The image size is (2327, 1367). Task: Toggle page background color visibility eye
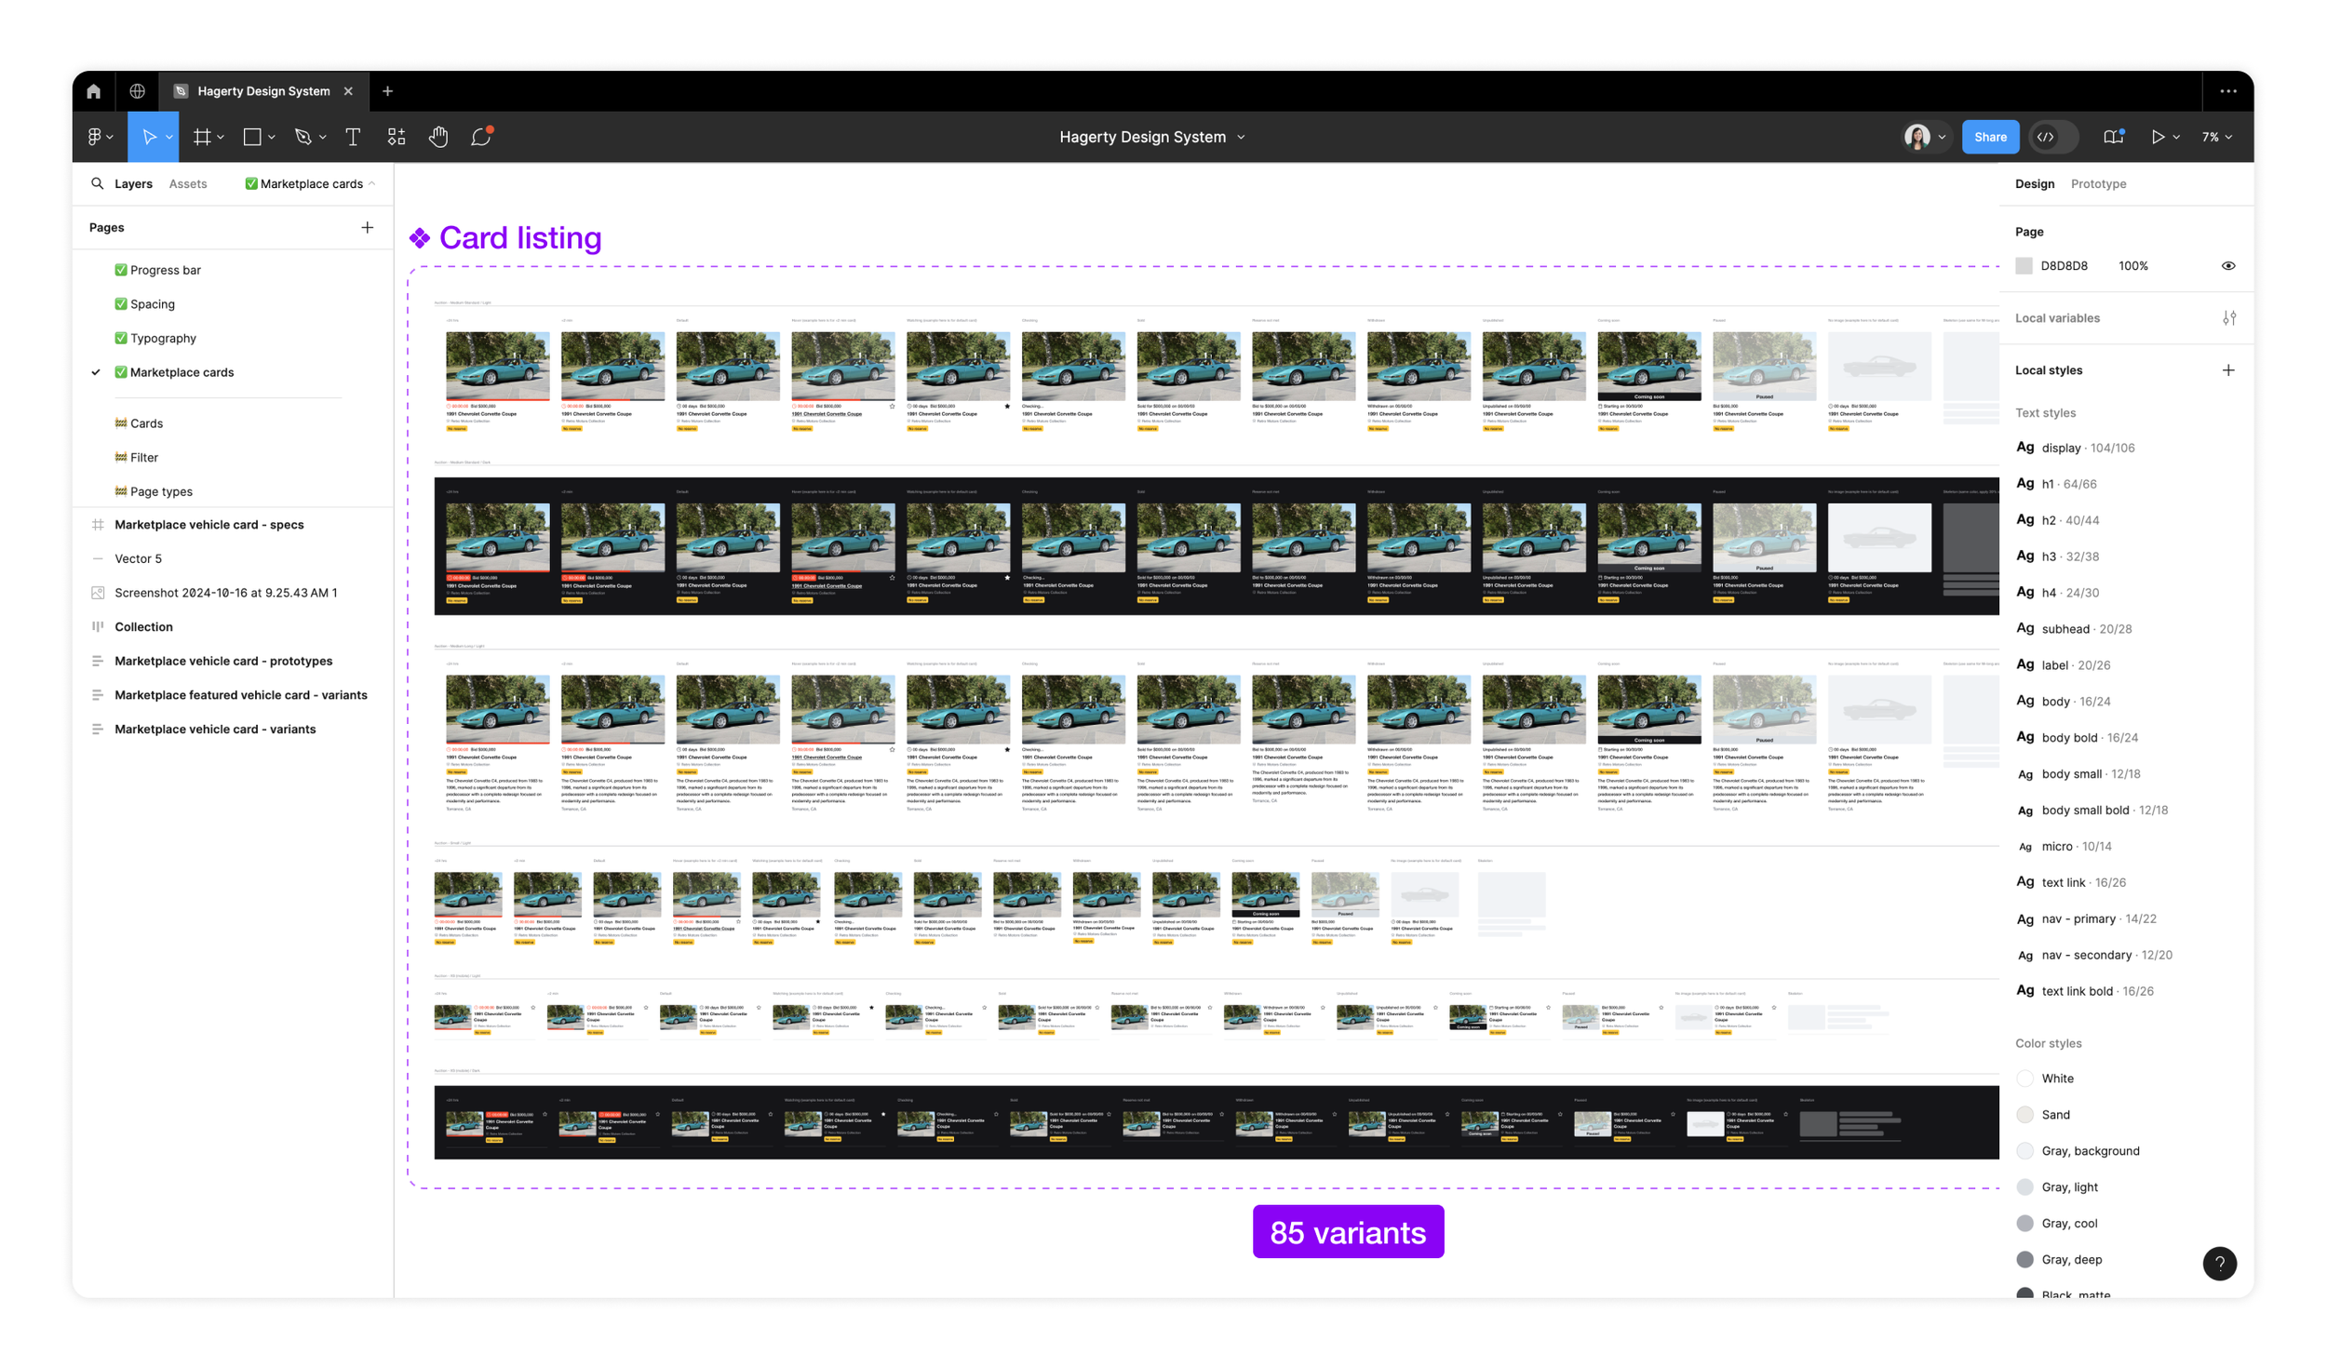pyautogui.click(x=2227, y=266)
